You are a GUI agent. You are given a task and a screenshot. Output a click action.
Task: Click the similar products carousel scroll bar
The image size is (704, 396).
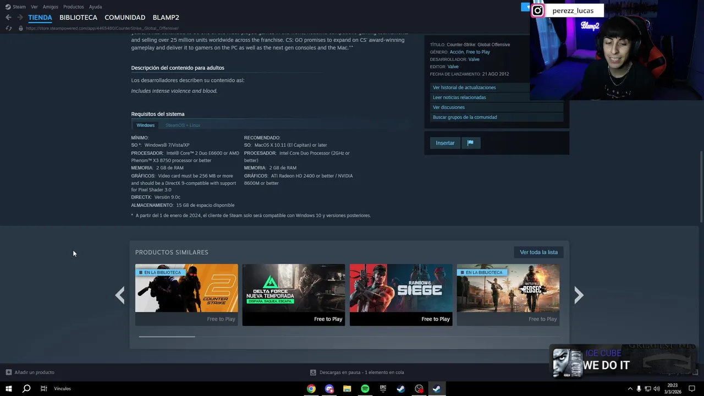click(x=167, y=336)
